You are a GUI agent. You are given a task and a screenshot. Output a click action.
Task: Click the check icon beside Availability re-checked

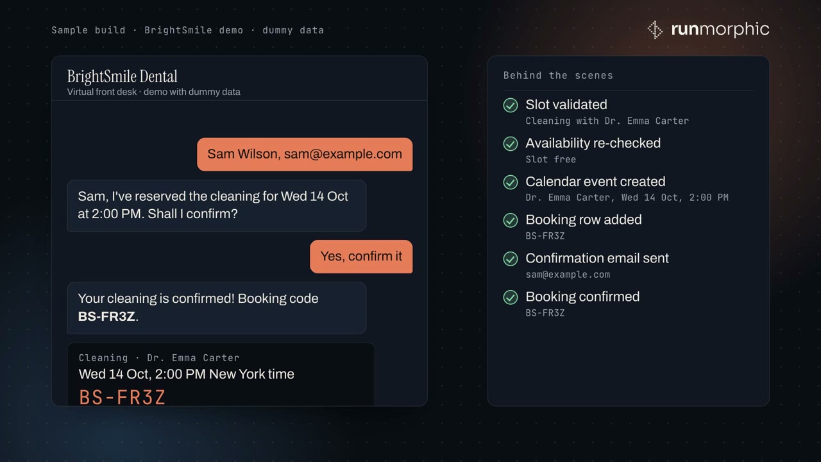[x=511, y=144]
